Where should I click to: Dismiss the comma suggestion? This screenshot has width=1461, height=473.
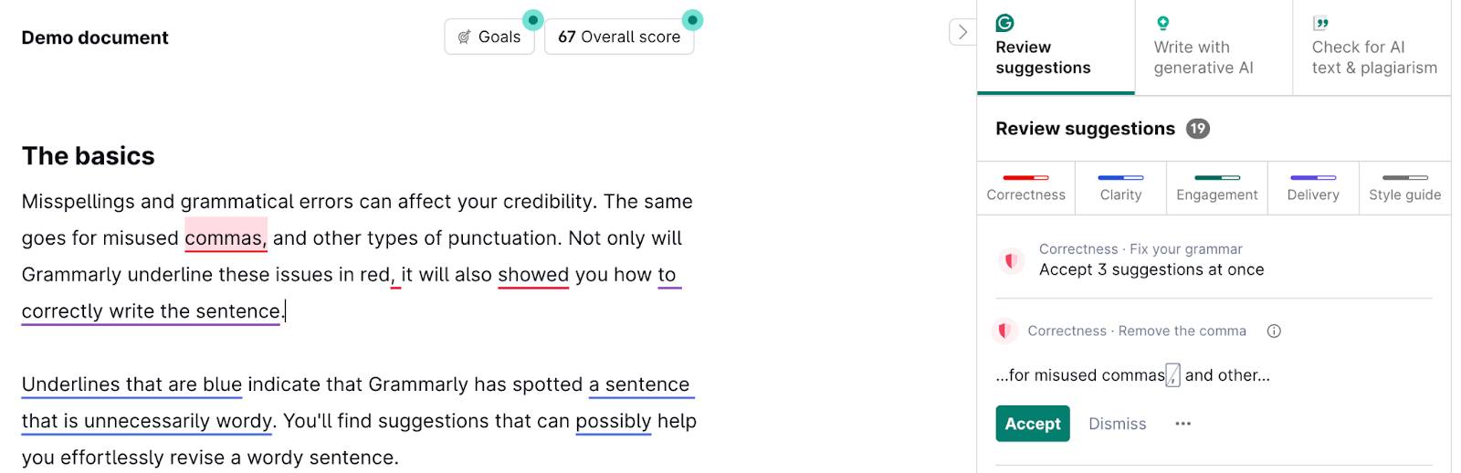[1117, 424]
